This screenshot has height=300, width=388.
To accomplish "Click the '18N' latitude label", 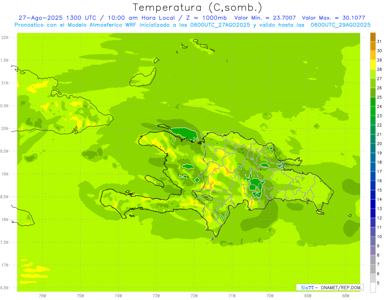I will coord(5,219).
